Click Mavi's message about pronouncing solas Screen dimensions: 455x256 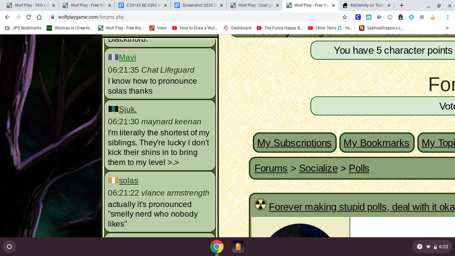[x=152, y=86]
